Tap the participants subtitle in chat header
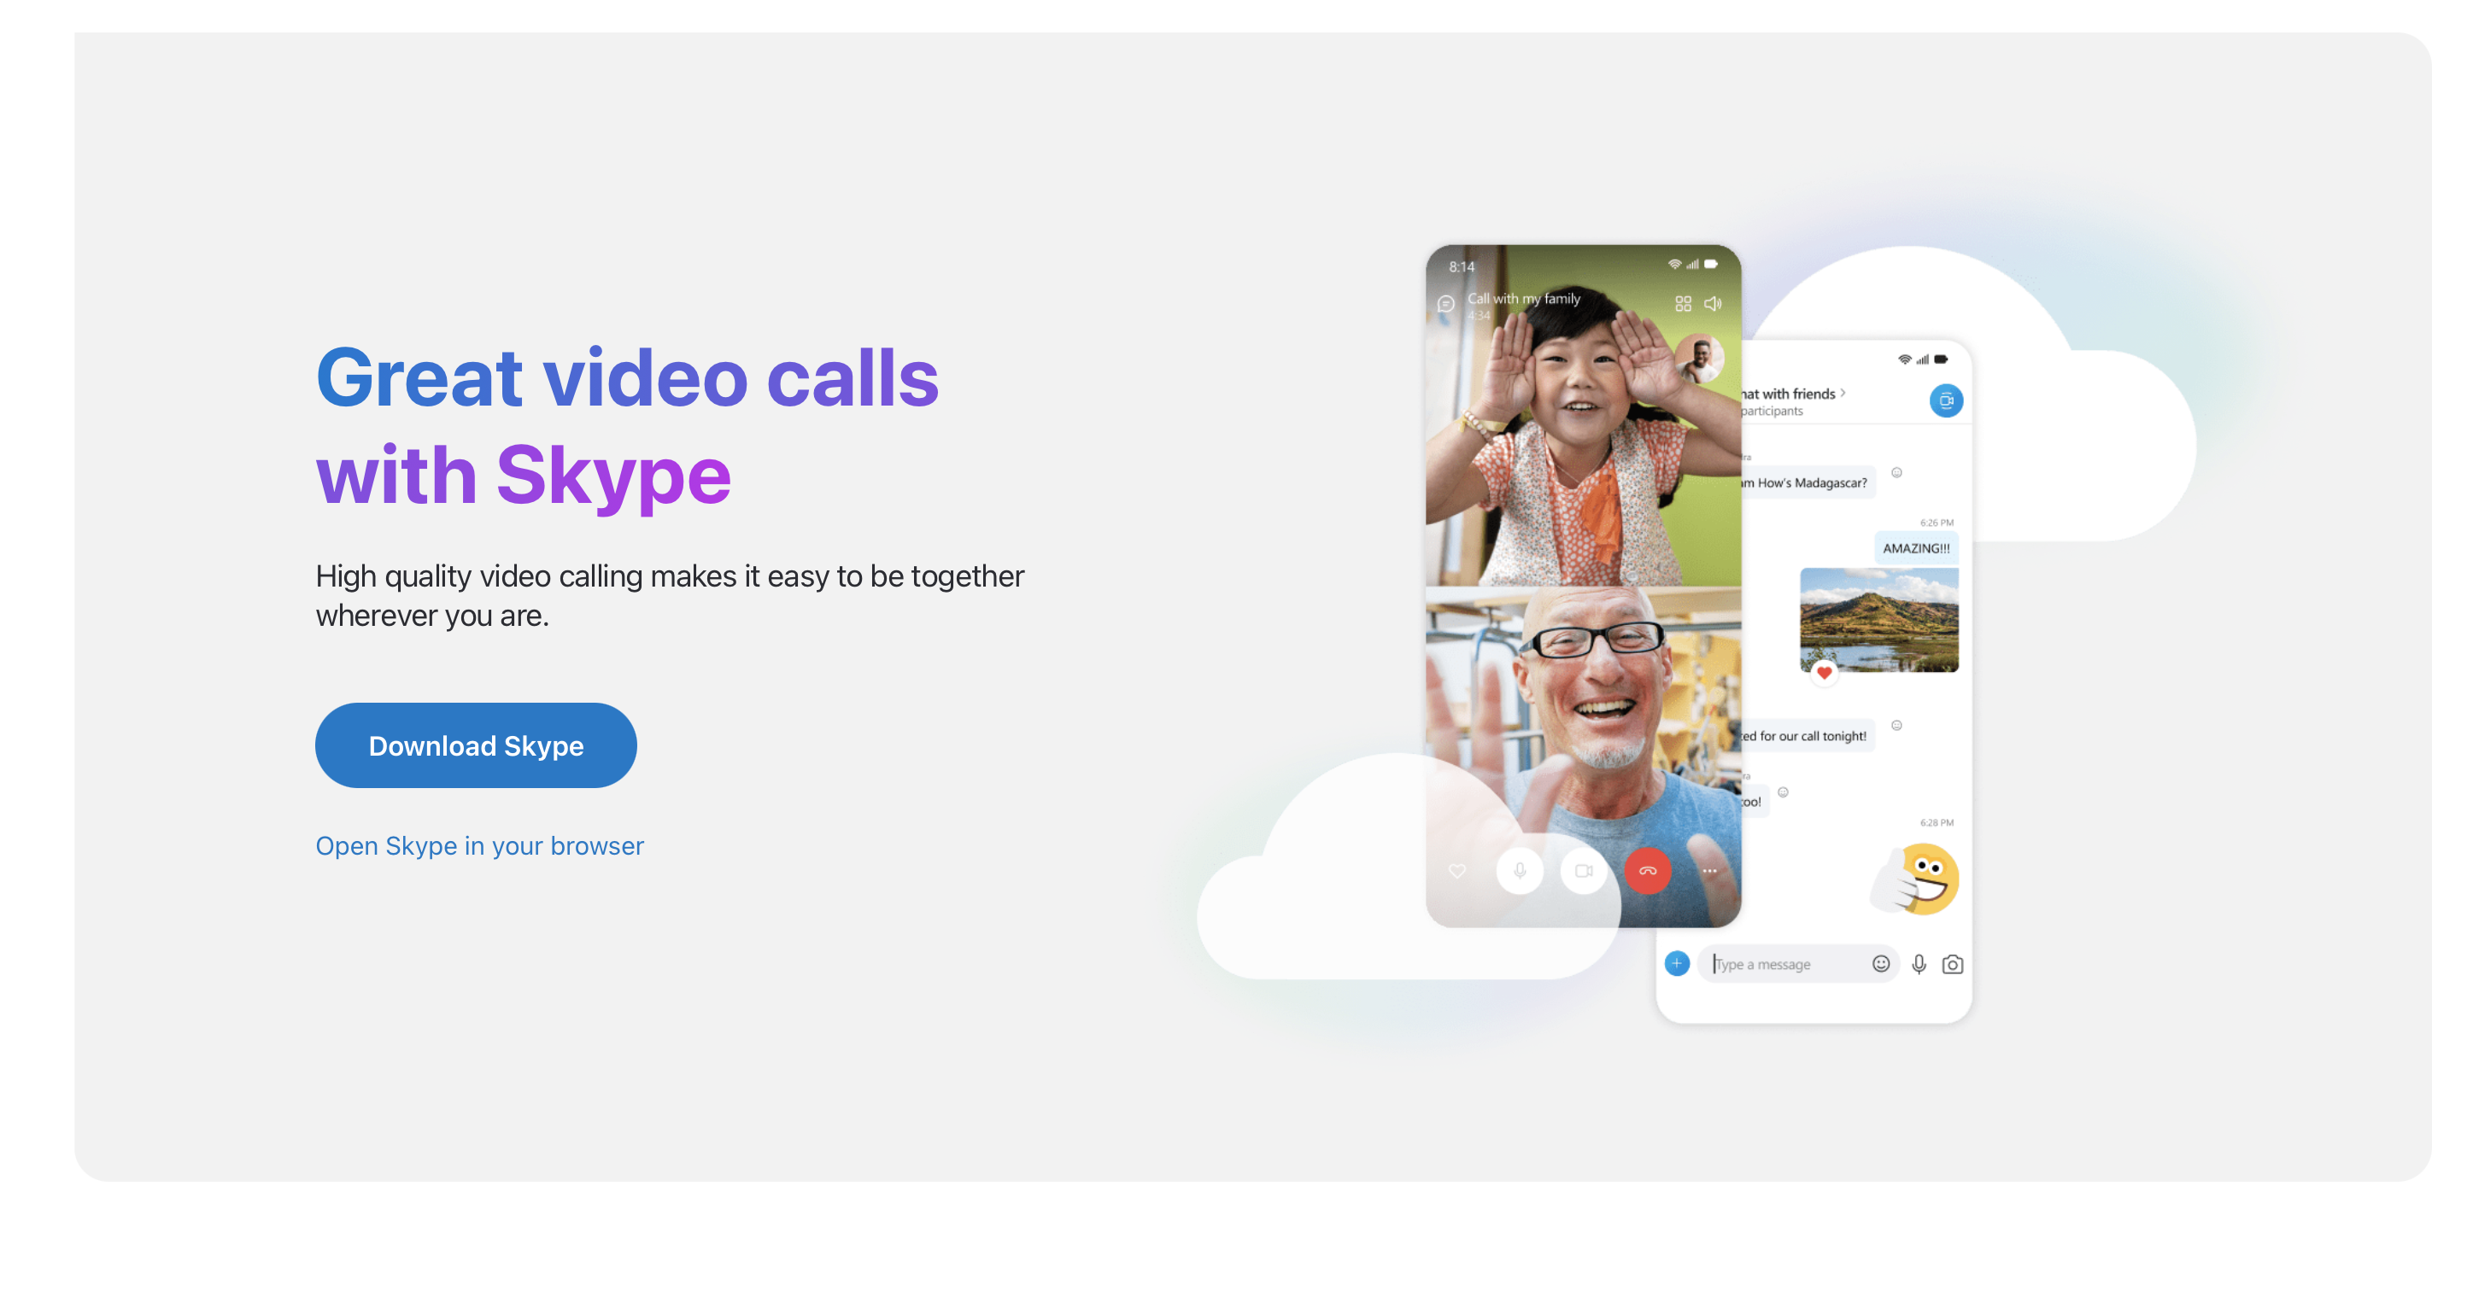Image resolution: width=2467 pixels, height=1291 pixels. (1771, 412)
